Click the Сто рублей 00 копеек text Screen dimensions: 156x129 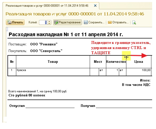click(x=27, y=95)
